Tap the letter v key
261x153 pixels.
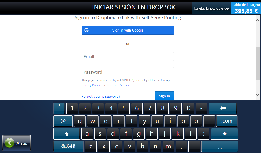click(130, 147)
